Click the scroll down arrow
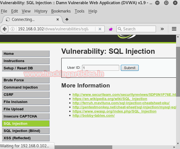This screenshot has height=149, width=180. [x=178, y=143]
